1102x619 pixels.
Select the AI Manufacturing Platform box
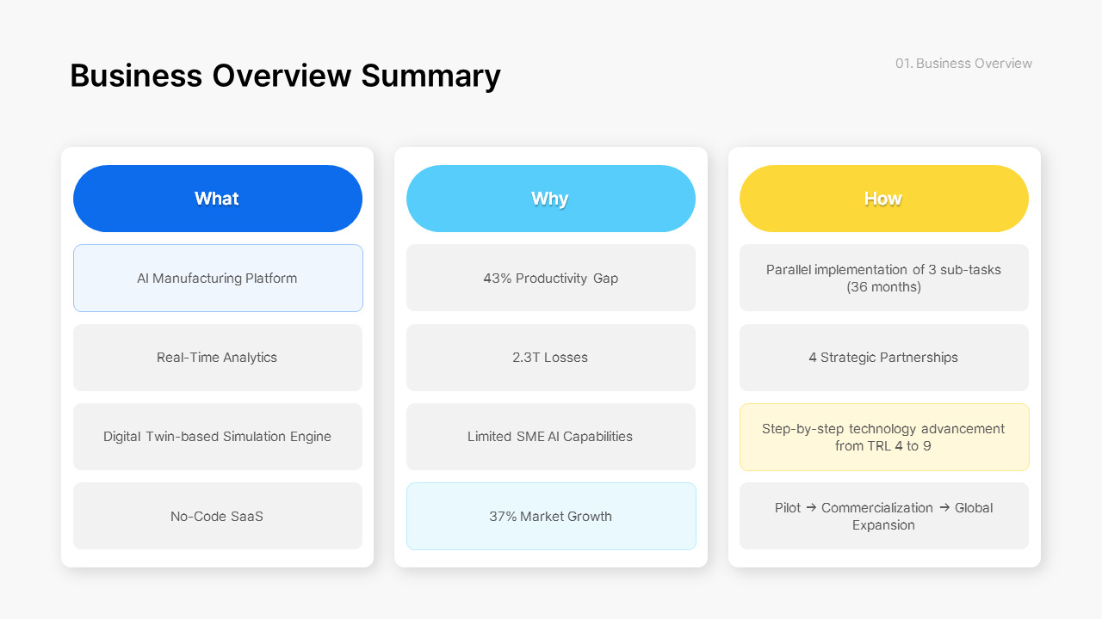(x=218, y=278)
